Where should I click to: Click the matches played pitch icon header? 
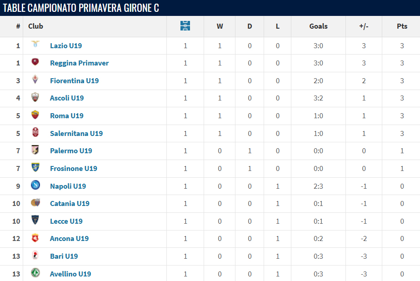click(185, 26)
